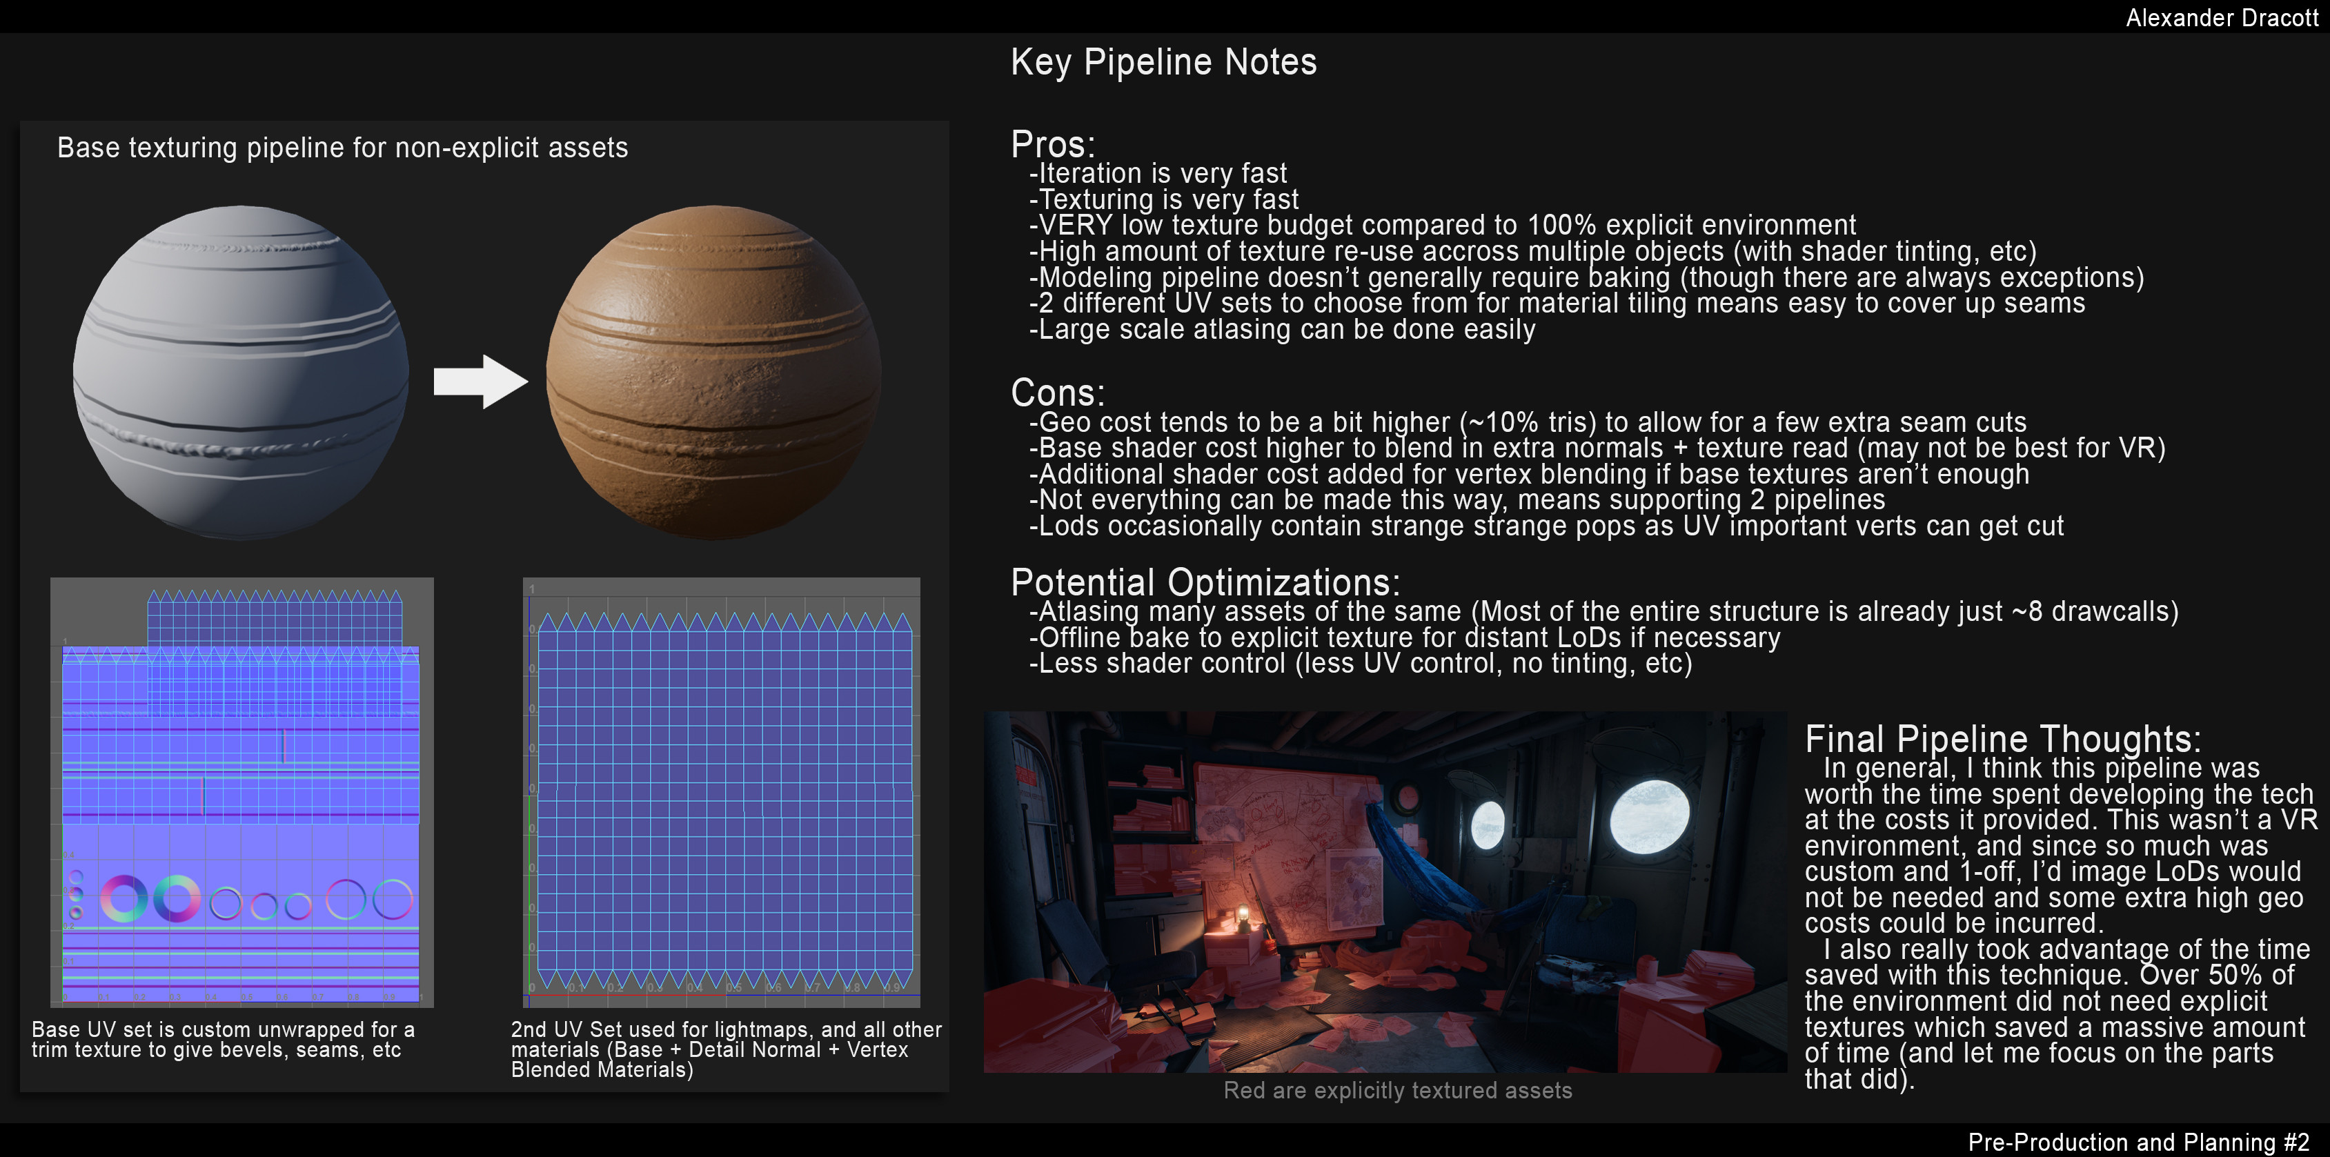Click the 'VERY low texture budget' line

tap(1443, 224)
